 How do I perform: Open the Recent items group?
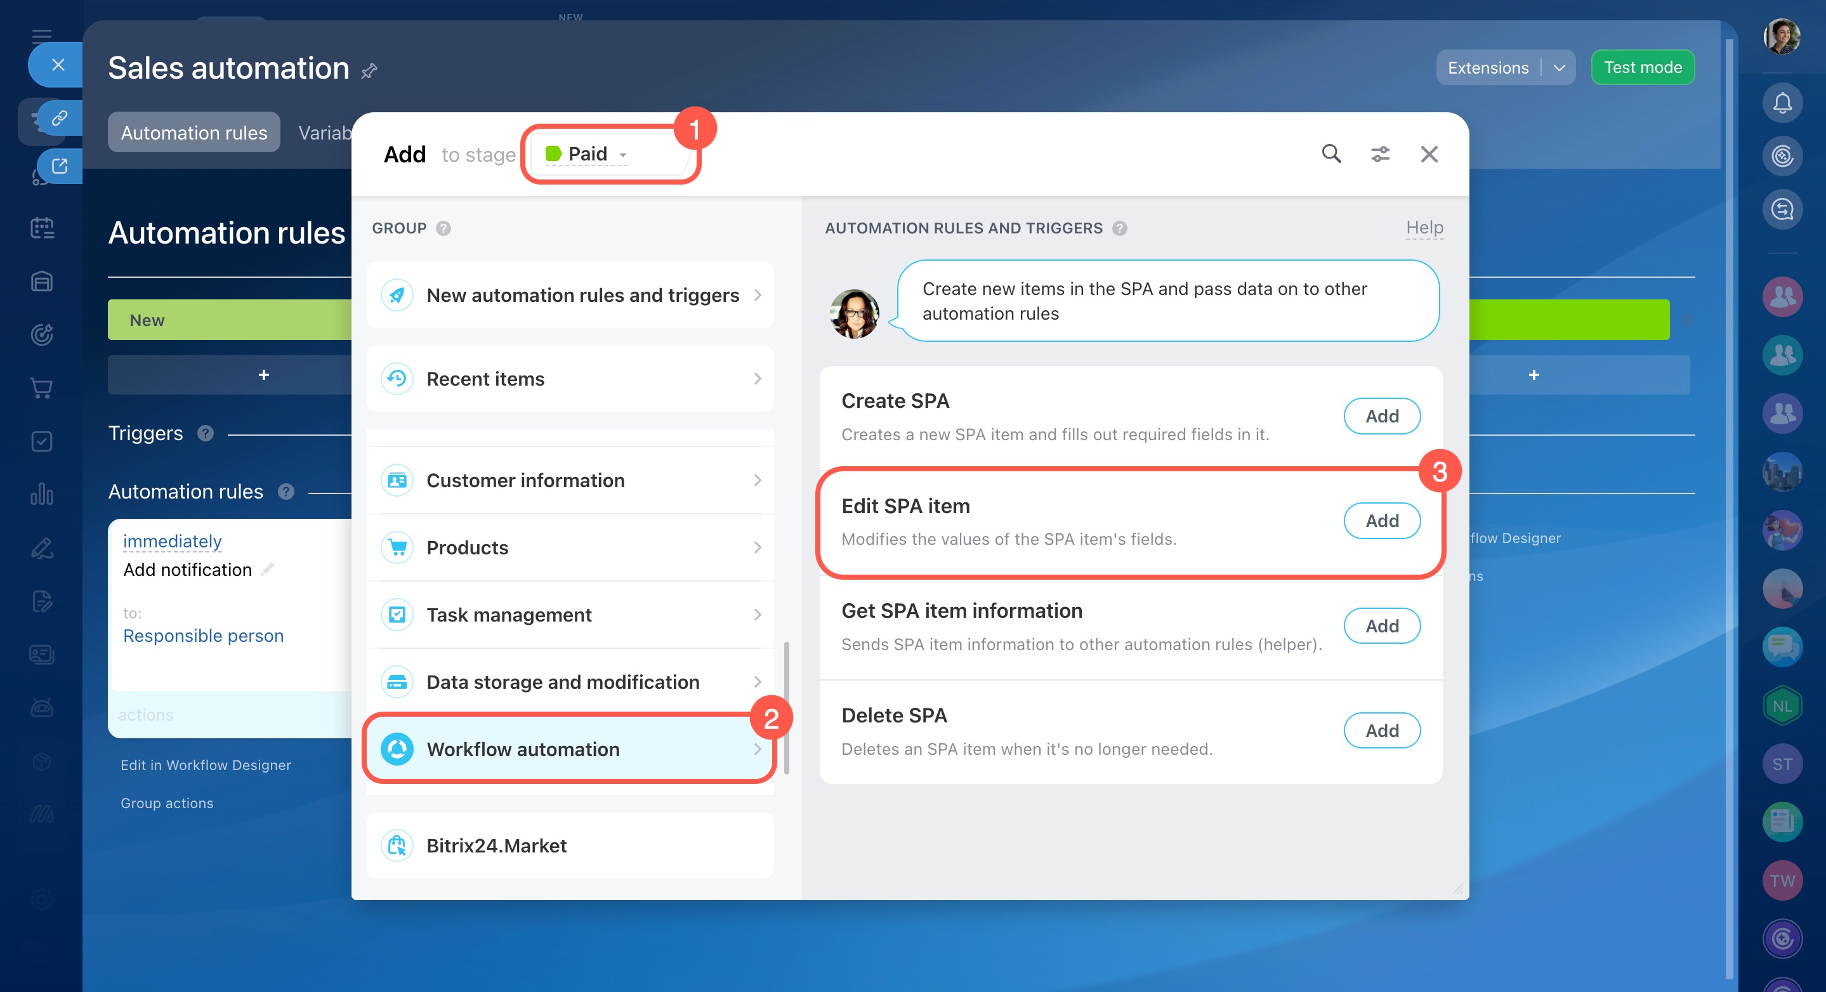570,379
